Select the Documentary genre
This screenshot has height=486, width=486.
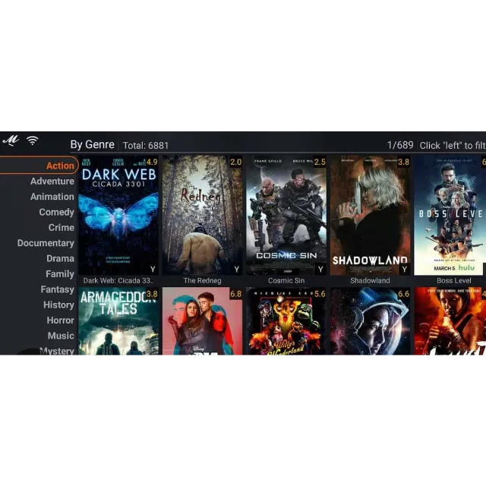pyautogui.click(x=46, y=243)
